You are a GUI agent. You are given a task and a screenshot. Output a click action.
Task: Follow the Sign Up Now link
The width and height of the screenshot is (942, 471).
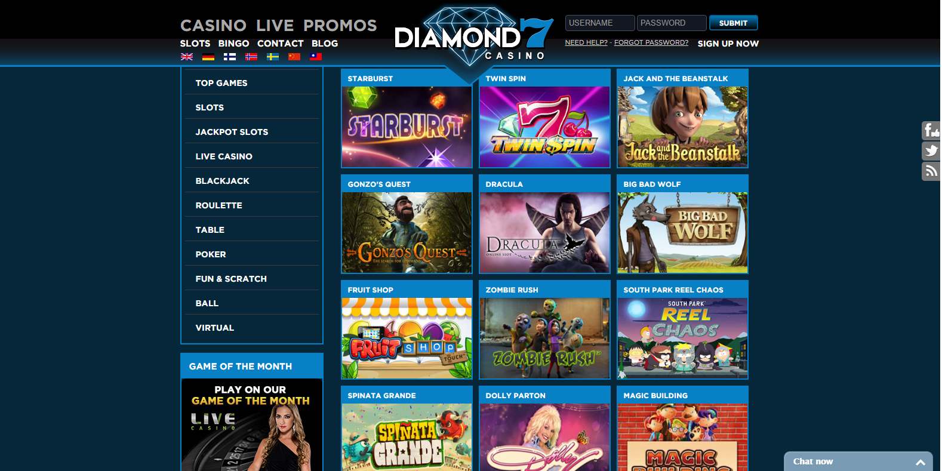coord(728,44)
